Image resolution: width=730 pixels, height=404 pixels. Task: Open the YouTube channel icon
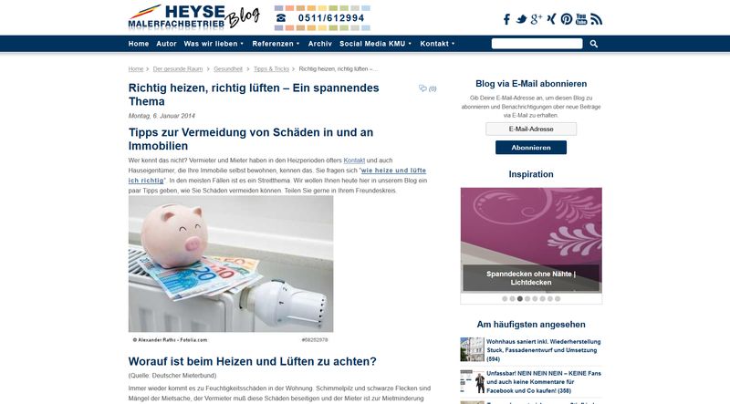point(581,19)
